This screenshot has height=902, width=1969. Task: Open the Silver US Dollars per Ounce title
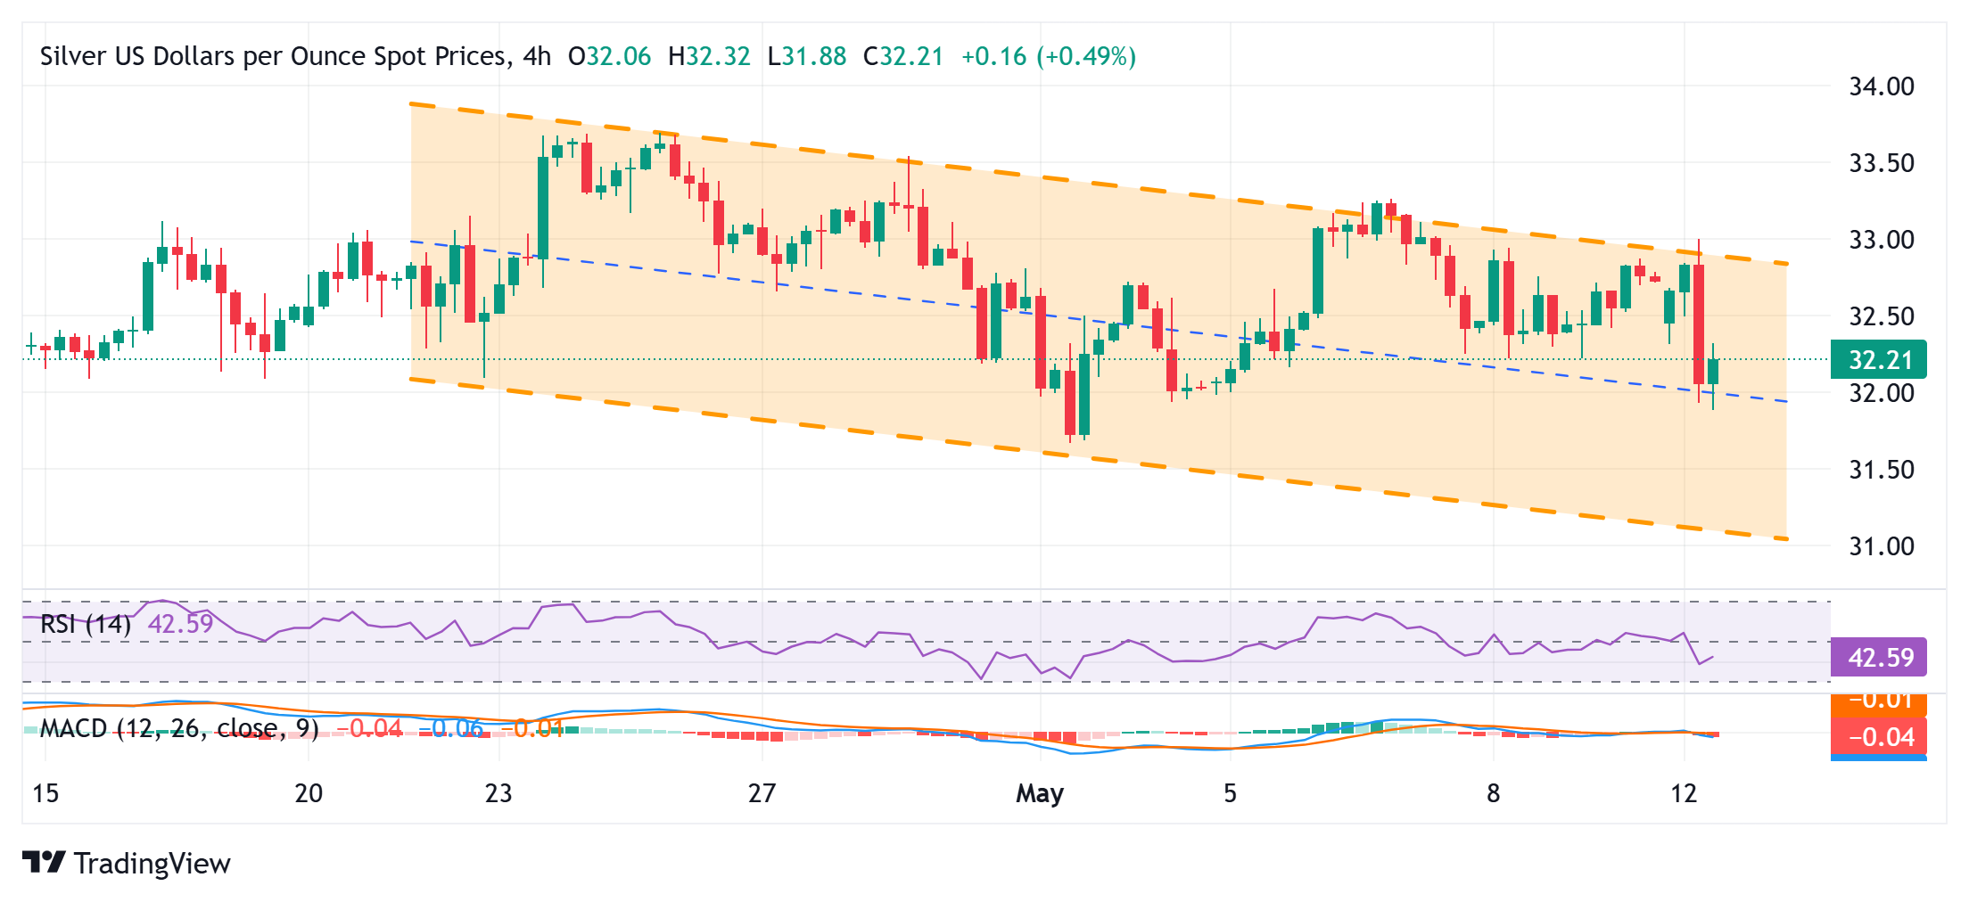pos(276,57)
